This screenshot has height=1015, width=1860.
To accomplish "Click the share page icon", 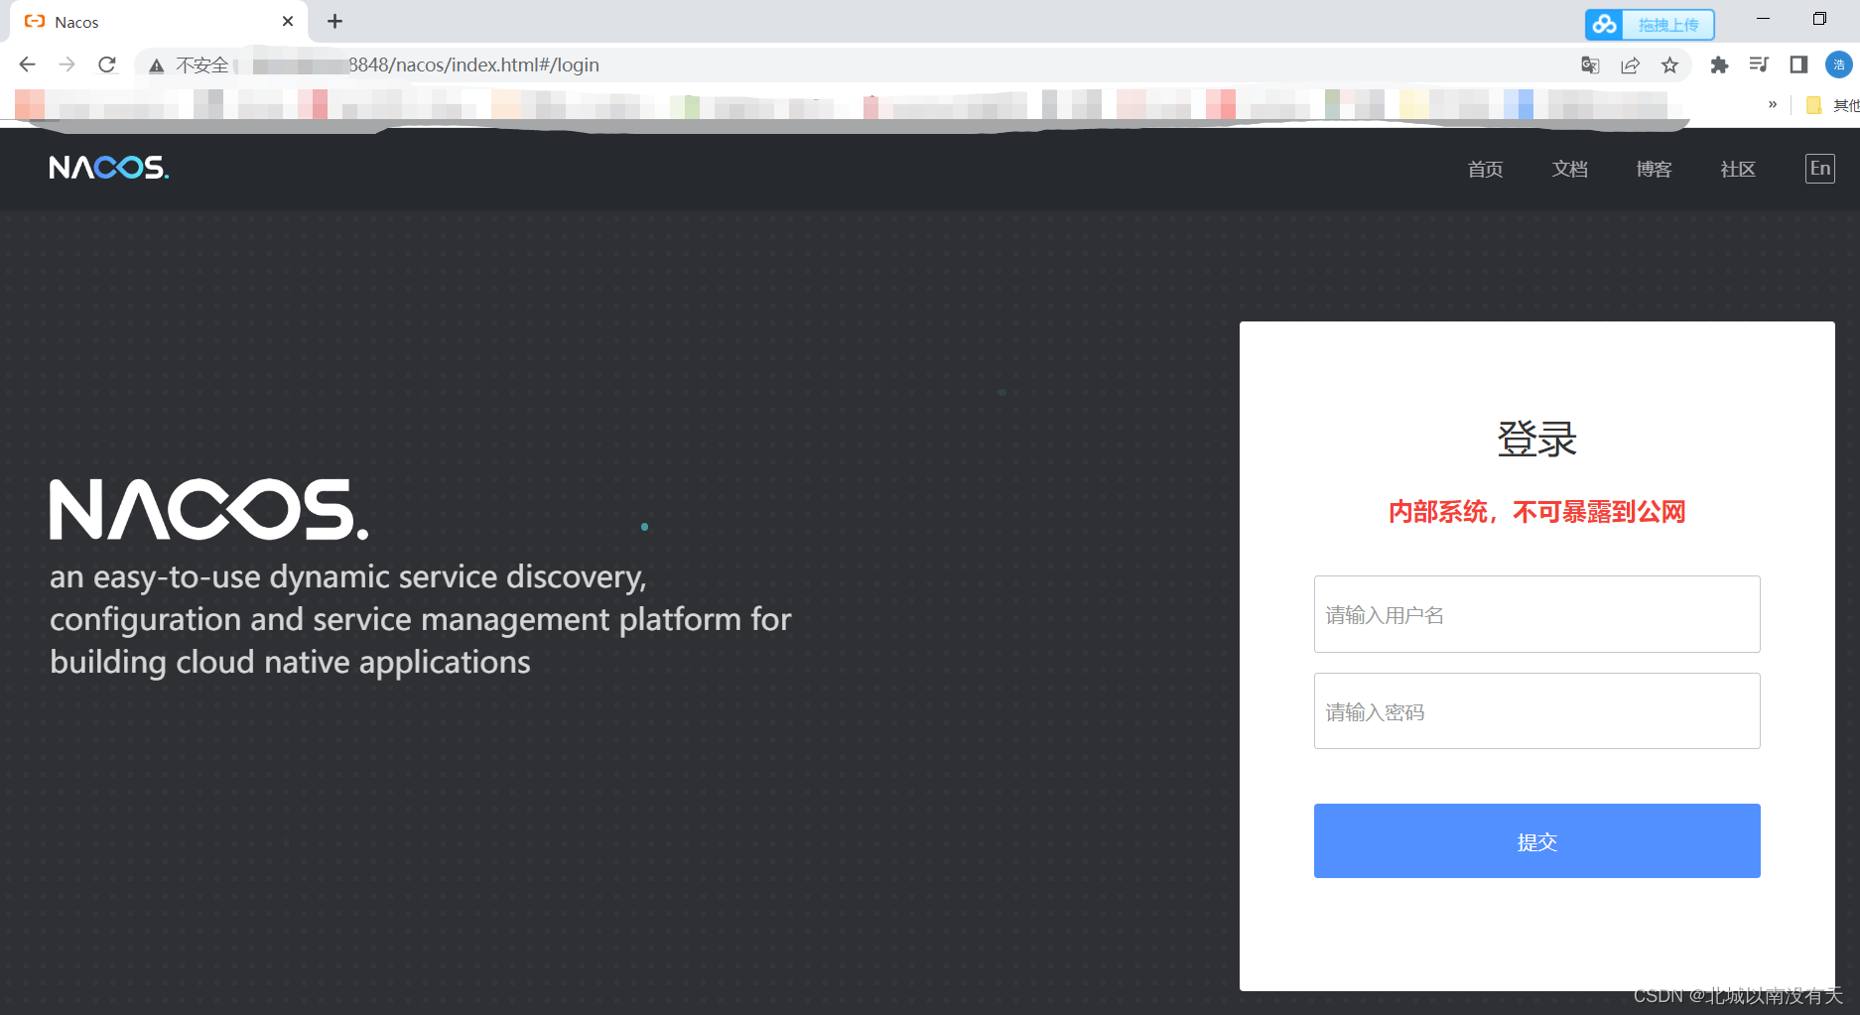I will (1630, 65).
